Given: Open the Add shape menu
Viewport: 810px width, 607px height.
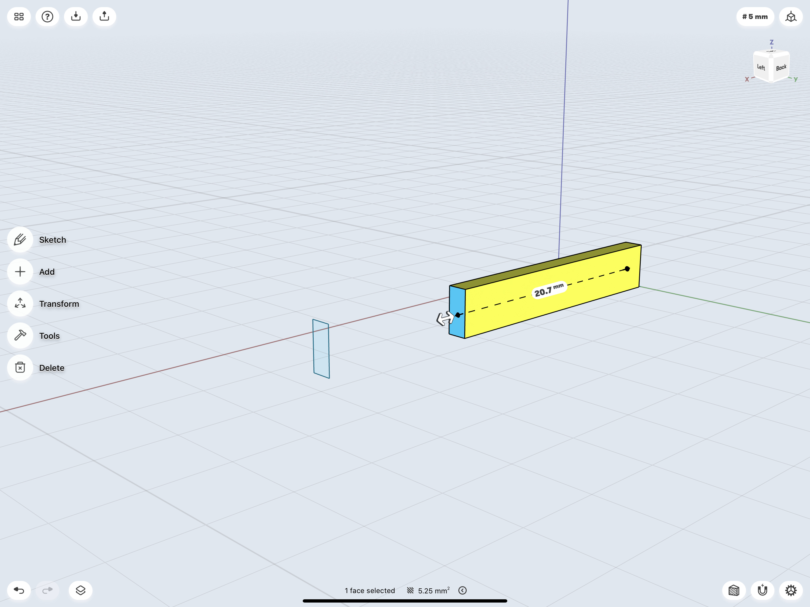Looking at the screenshot, I should [20, 272].
